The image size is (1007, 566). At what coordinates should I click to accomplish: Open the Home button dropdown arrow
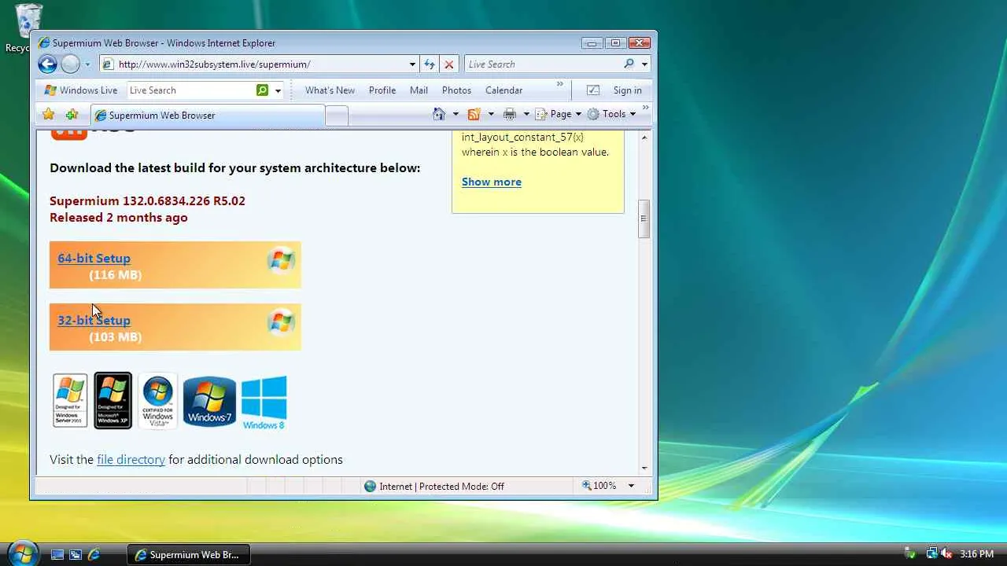point(456,114)
